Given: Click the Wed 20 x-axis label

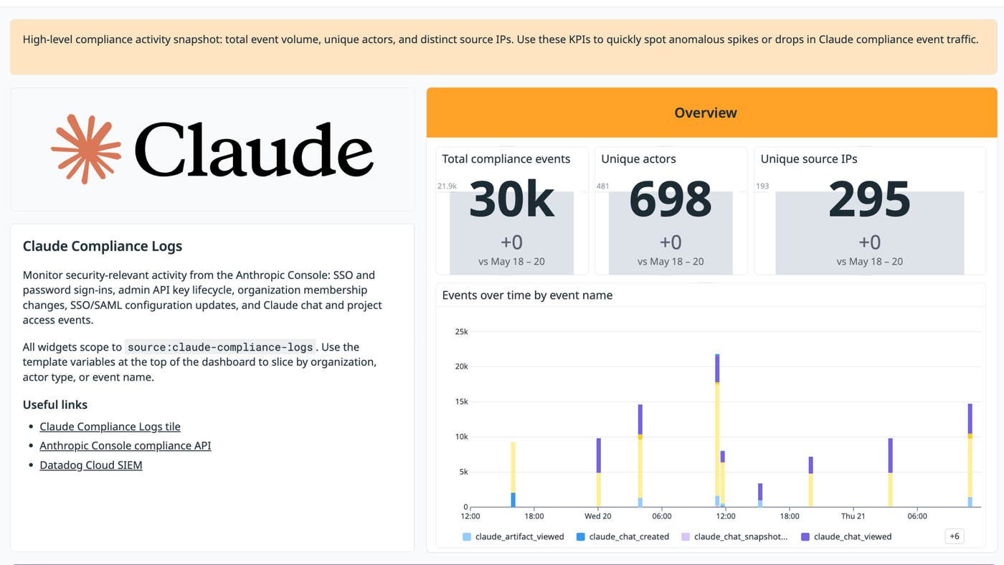Looking at the screenshot, I should click(x=598, y=516).
